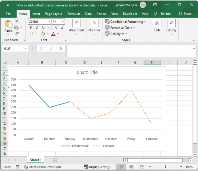Image resolution: width=198 pixels, height=171 pixels.
Task: Click the Cut scissors icon
Action: pyautogui.click(x=17, y=22)
